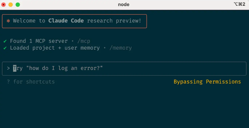This screenshot has width=249, height=128.
Task: Click the "node" window title
Action: (124, 5)
